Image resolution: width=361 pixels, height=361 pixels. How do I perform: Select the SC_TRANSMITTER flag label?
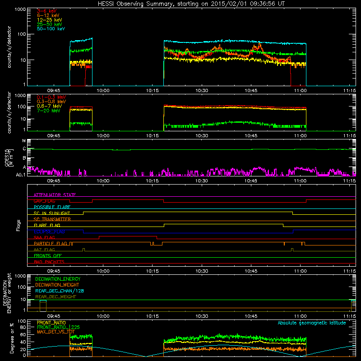pyautogui.click(x=52, y=219)
